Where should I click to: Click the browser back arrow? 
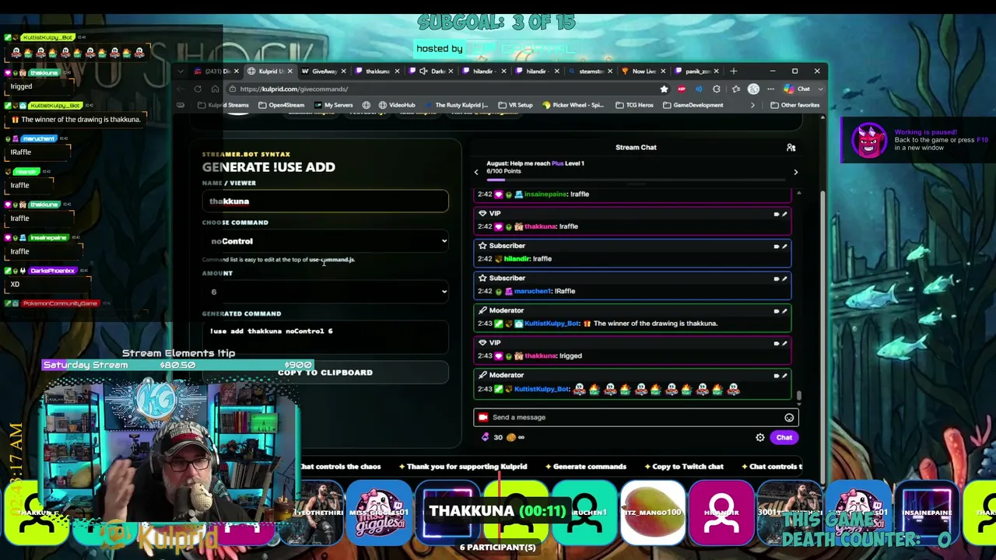coord(181,89)
